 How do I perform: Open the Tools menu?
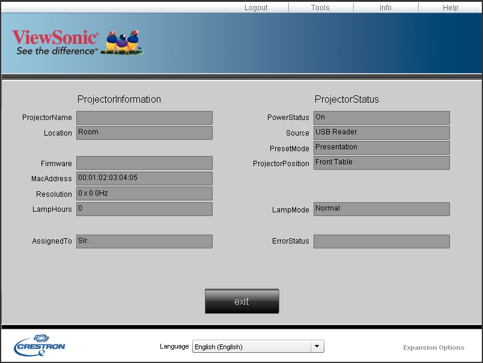pyautogui.click(x=320, y=8)
